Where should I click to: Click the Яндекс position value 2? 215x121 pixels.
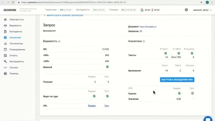pos(95,82)
